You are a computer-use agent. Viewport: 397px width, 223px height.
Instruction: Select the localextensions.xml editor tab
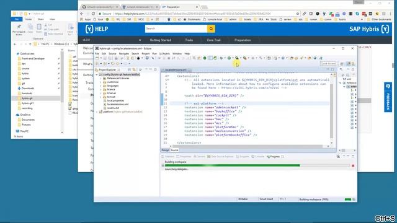coord(176,70)
